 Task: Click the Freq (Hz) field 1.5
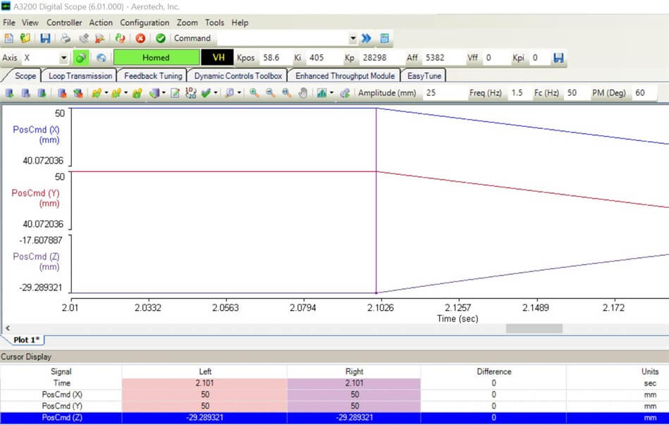[x=518, y=92]
